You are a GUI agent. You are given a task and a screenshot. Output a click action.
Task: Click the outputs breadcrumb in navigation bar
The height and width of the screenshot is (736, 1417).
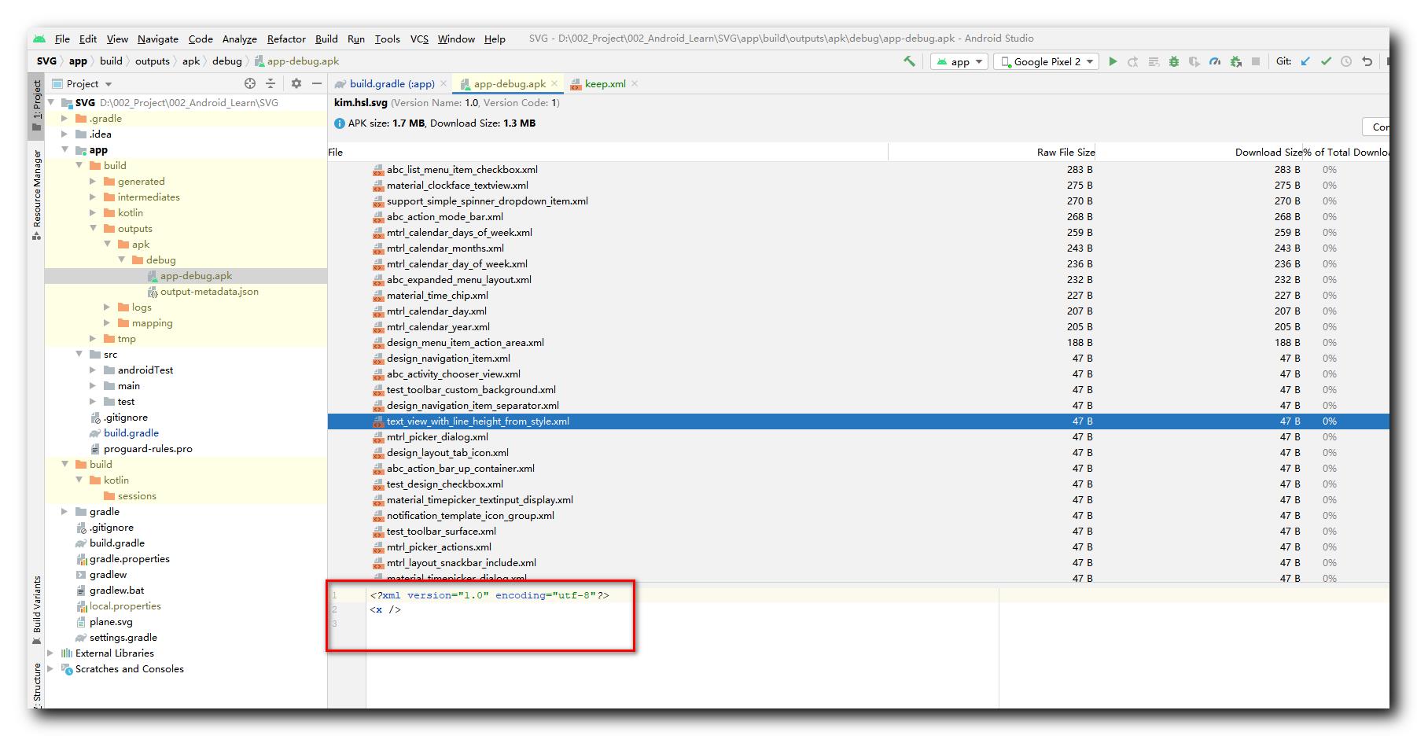pos(153,61)
